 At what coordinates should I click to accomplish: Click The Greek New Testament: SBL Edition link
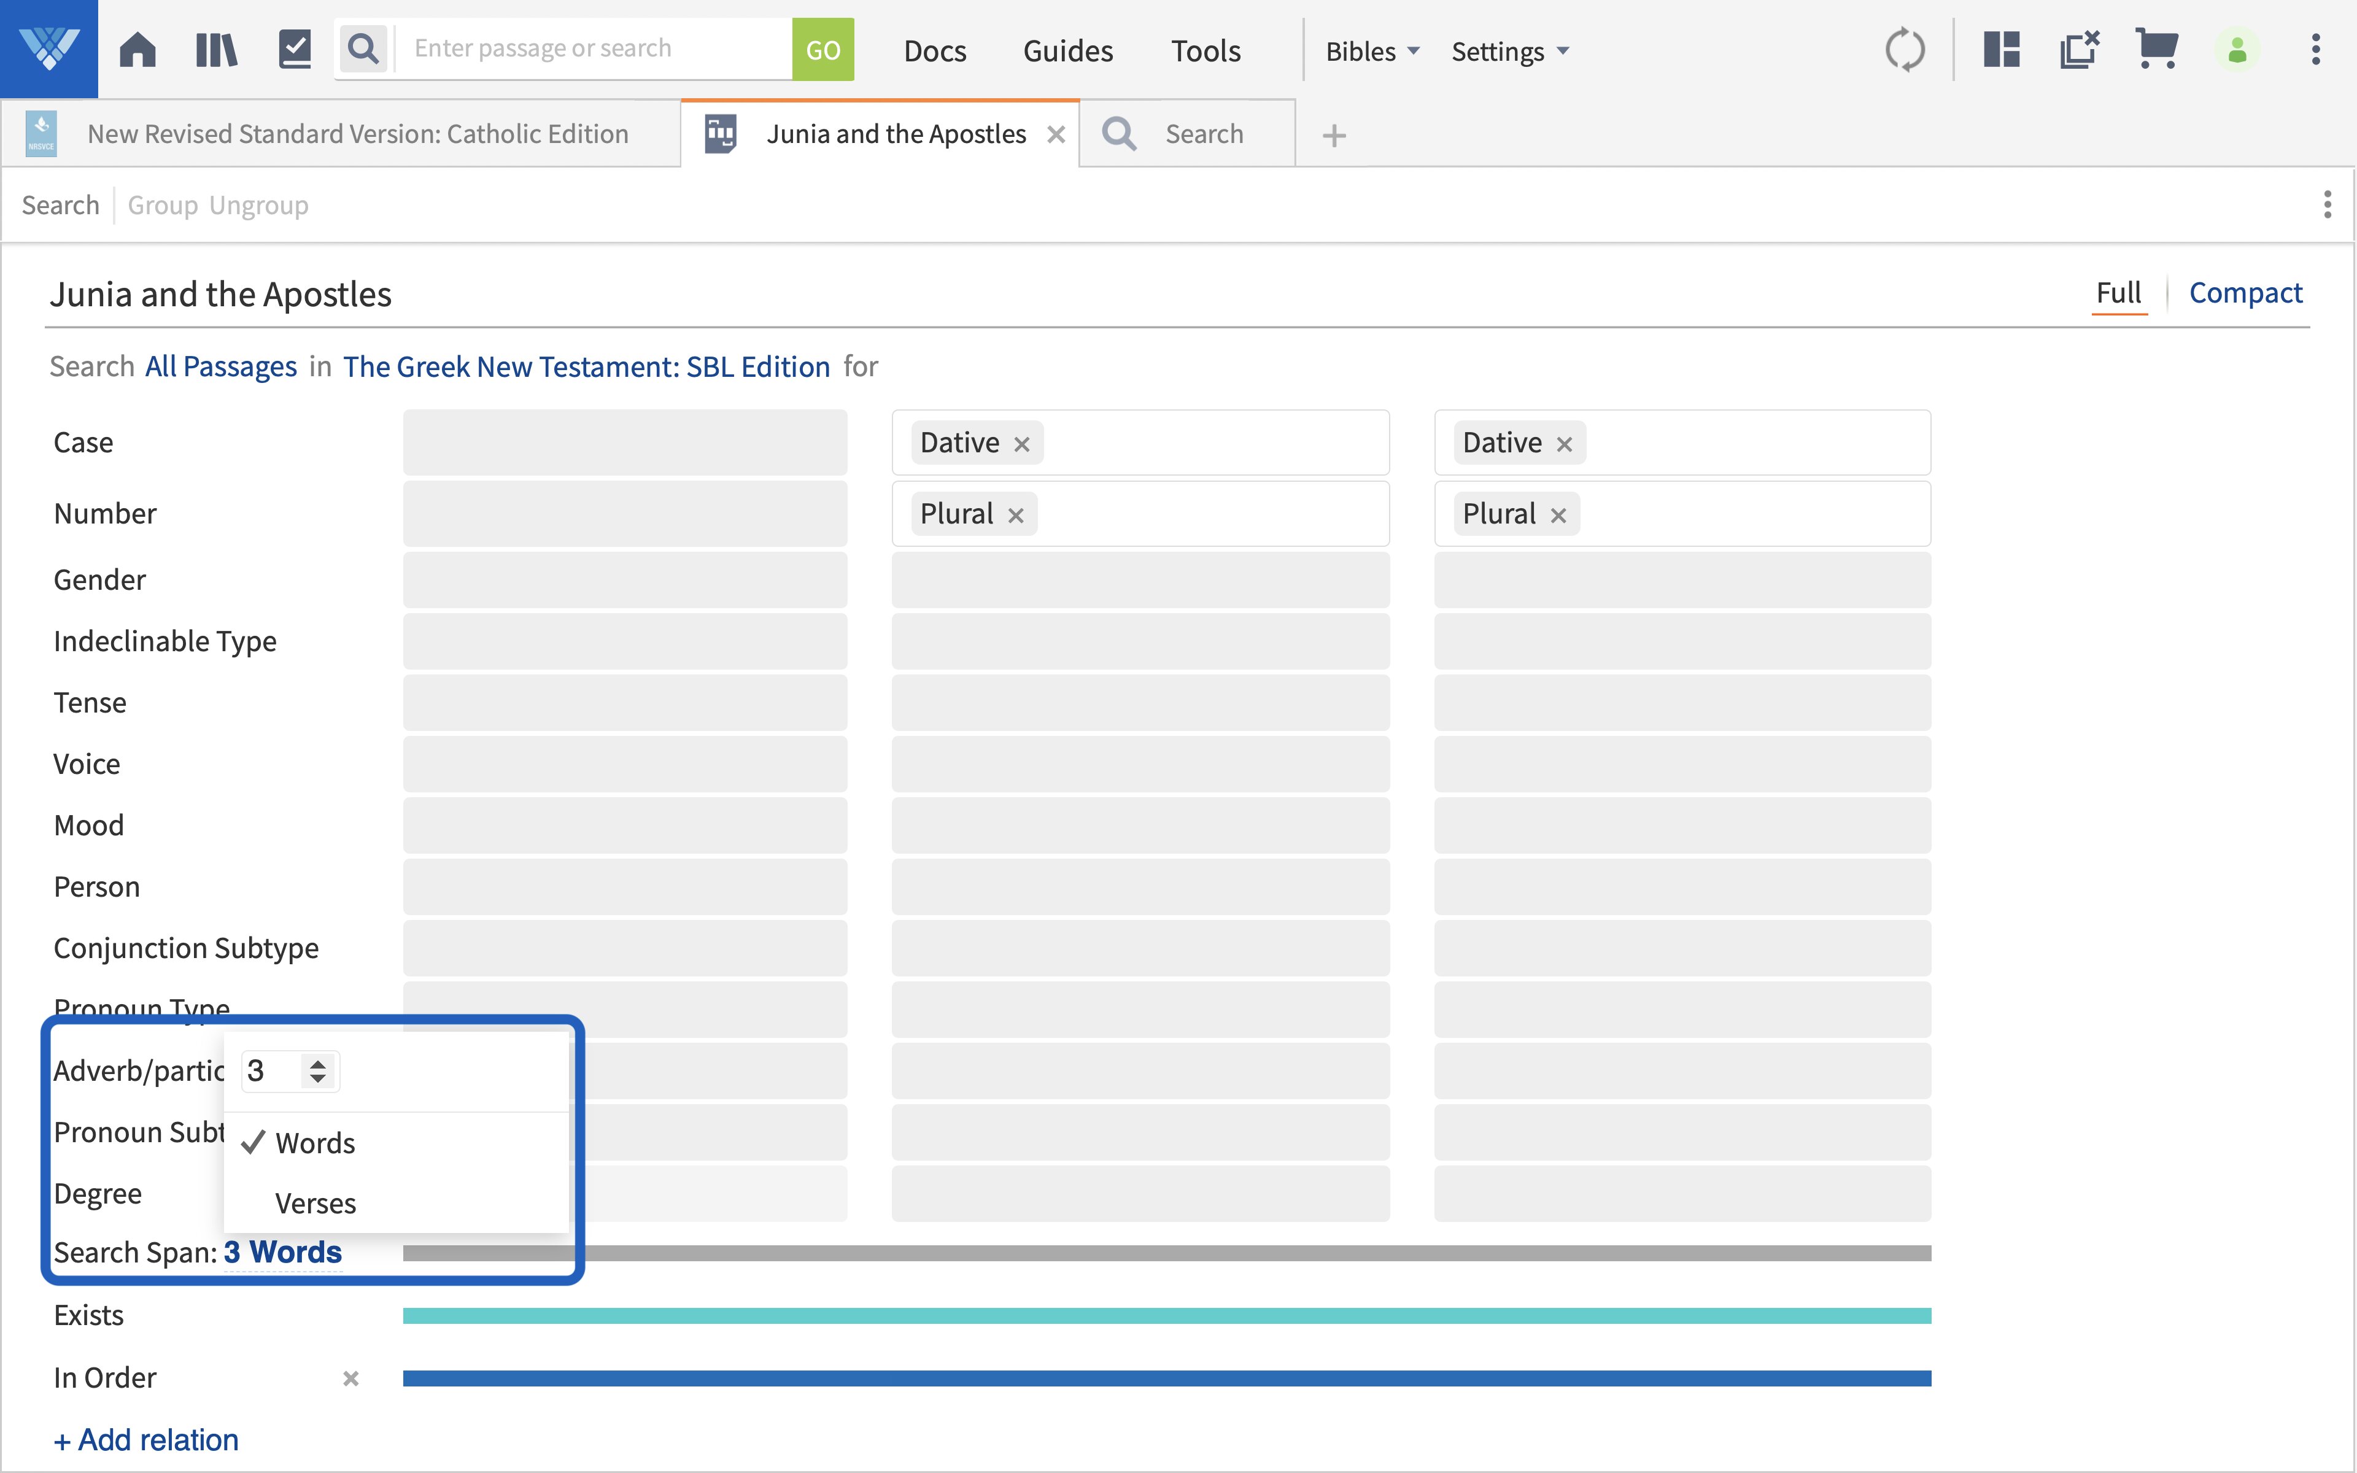tap(586, 366)
